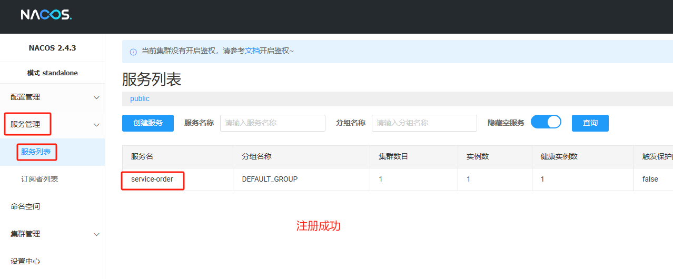Open 配置管理 in the sidebar
The width and height of the screenshot is (673, 279).
pos(25,97)
